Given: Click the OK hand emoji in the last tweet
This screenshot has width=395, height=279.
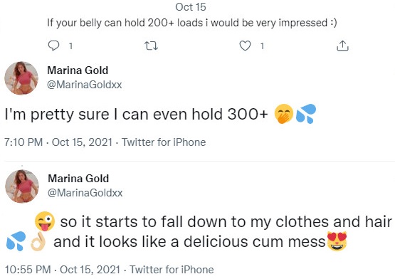Looking at the screenshot, I should (x=38, y=241).
